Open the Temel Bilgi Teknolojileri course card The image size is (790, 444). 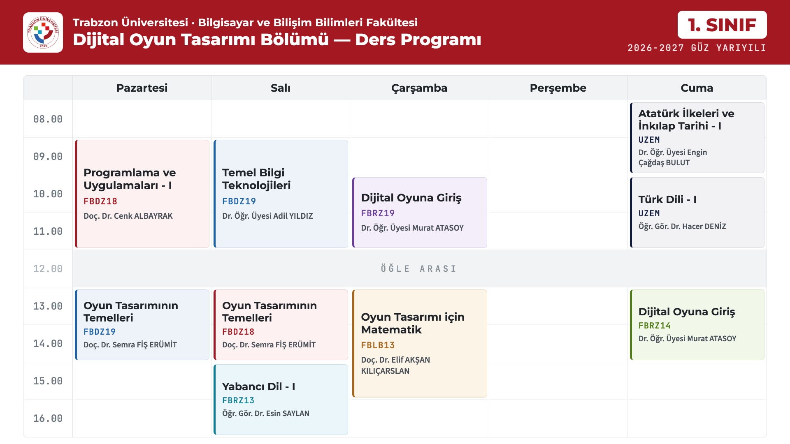point(281,194)
